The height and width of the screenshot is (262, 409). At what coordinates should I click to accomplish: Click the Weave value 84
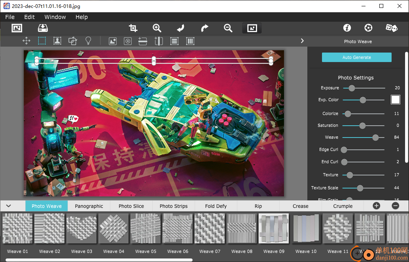tap(396, 137)
